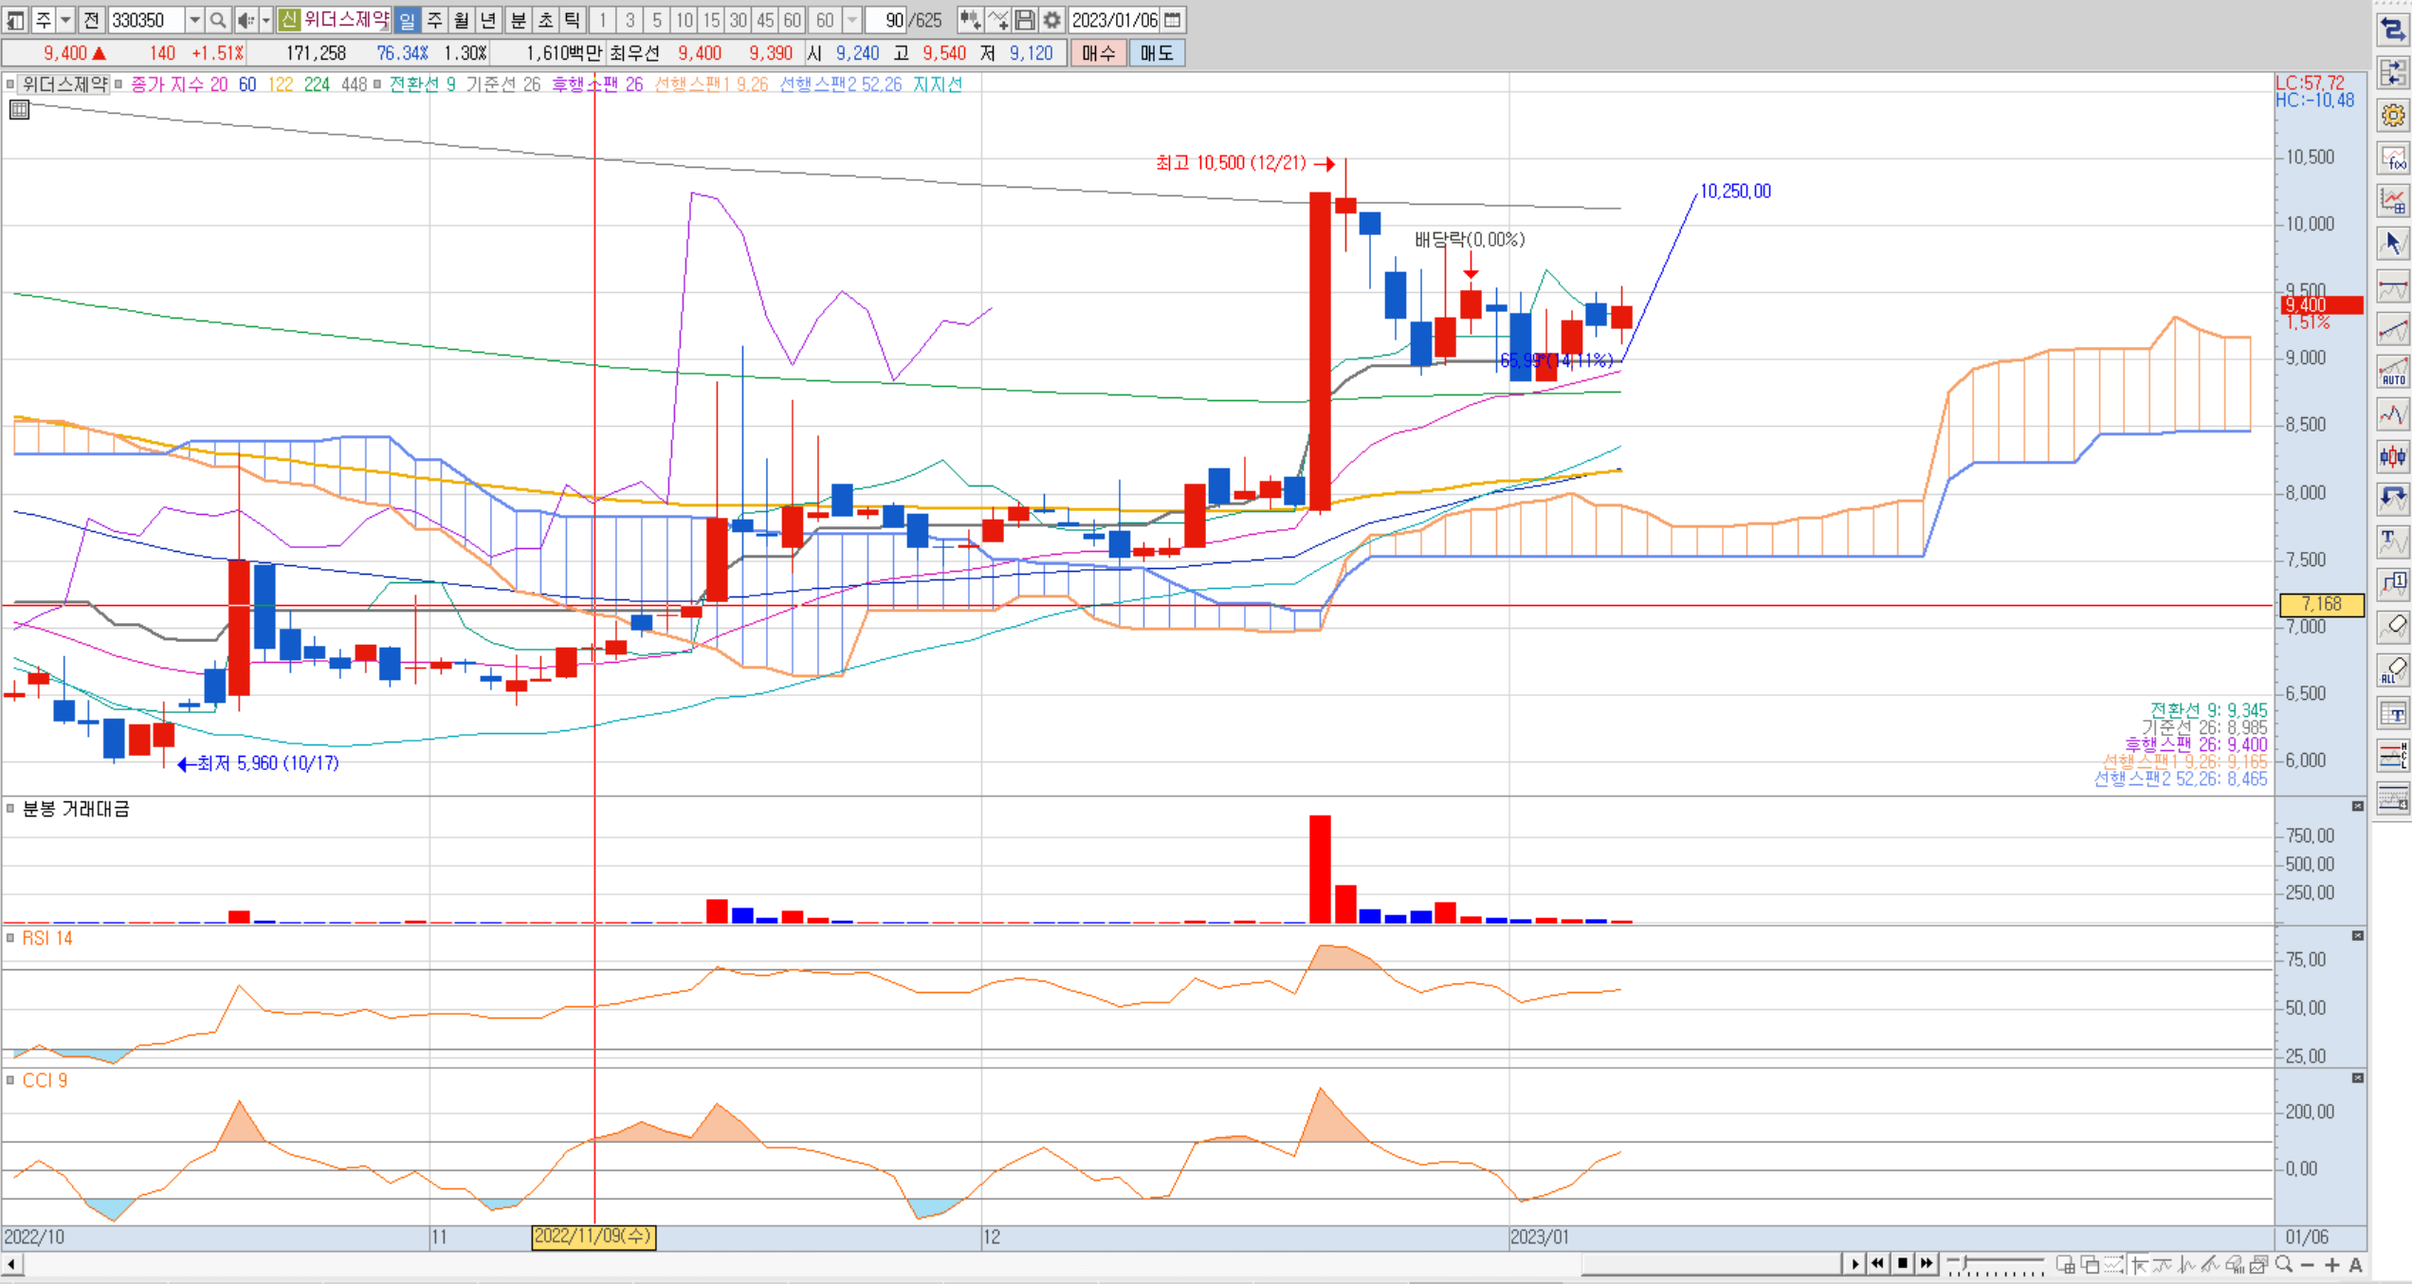Toggle the RSI 14 indicator checkbox

[10, 939]
